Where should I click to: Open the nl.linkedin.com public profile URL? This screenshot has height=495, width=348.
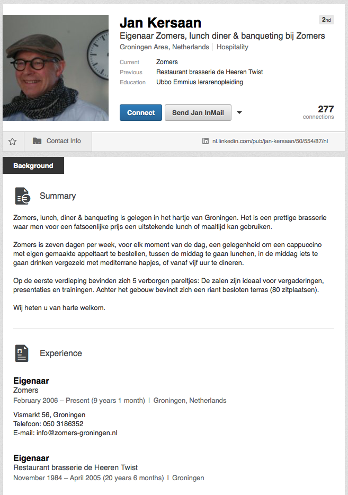tap(270, 142)
